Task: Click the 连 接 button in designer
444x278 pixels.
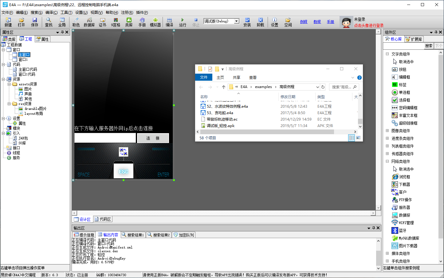Action: pyautogui.click(x=153, y=138)
